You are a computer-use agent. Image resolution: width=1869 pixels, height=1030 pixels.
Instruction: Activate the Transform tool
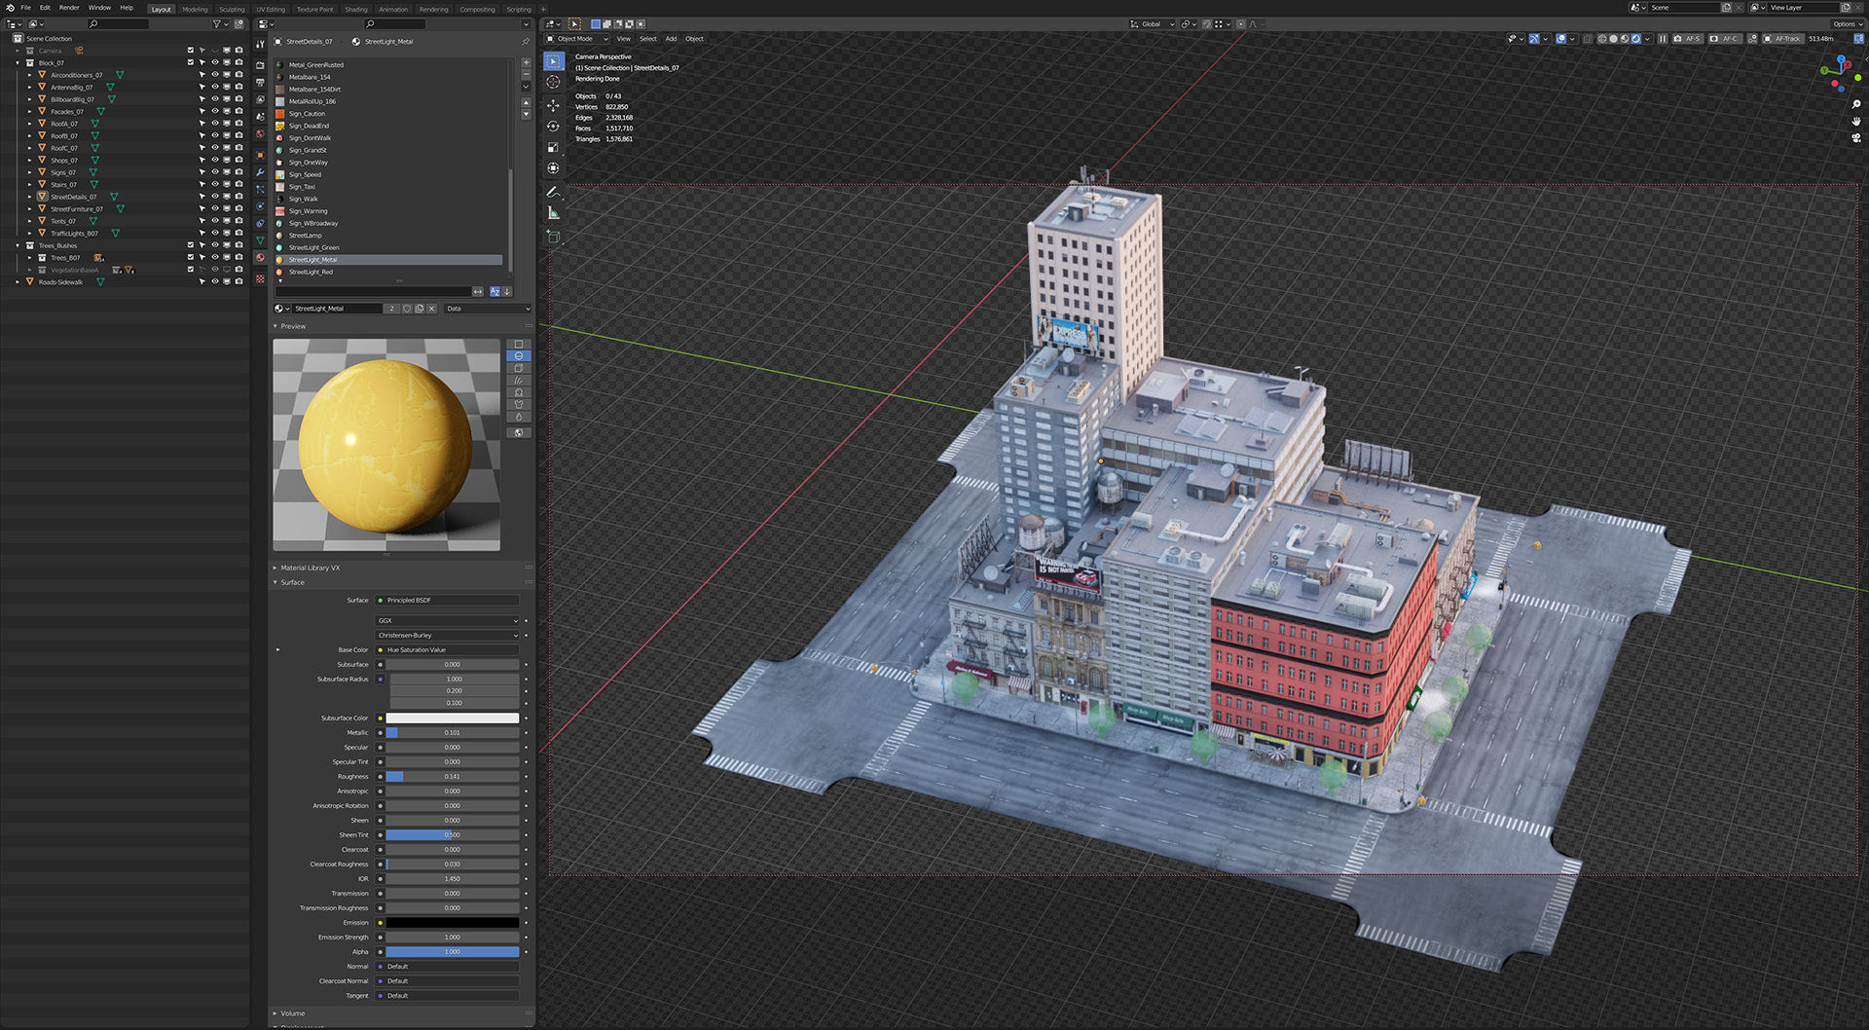click(553, 167)
